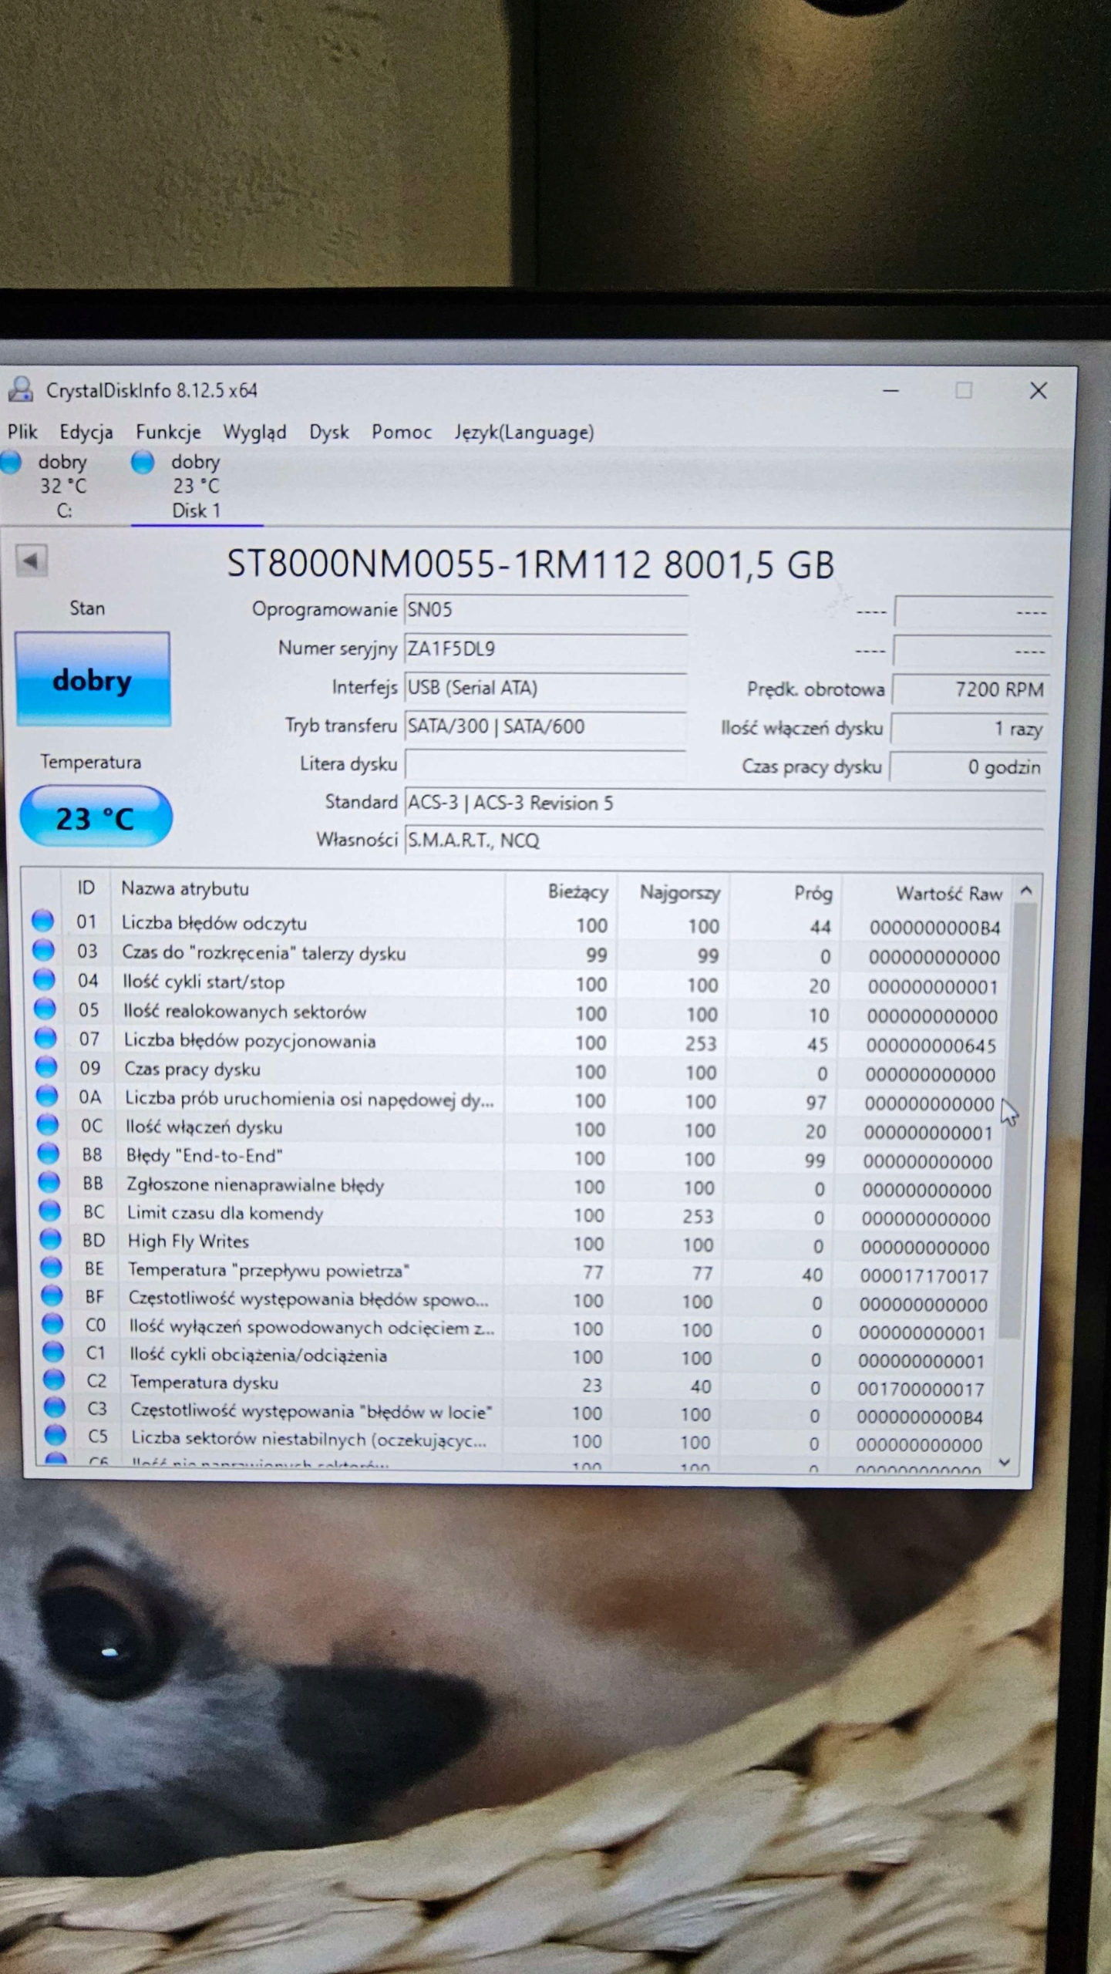
Task: Open the Plik menu
Action: (22, 432)
